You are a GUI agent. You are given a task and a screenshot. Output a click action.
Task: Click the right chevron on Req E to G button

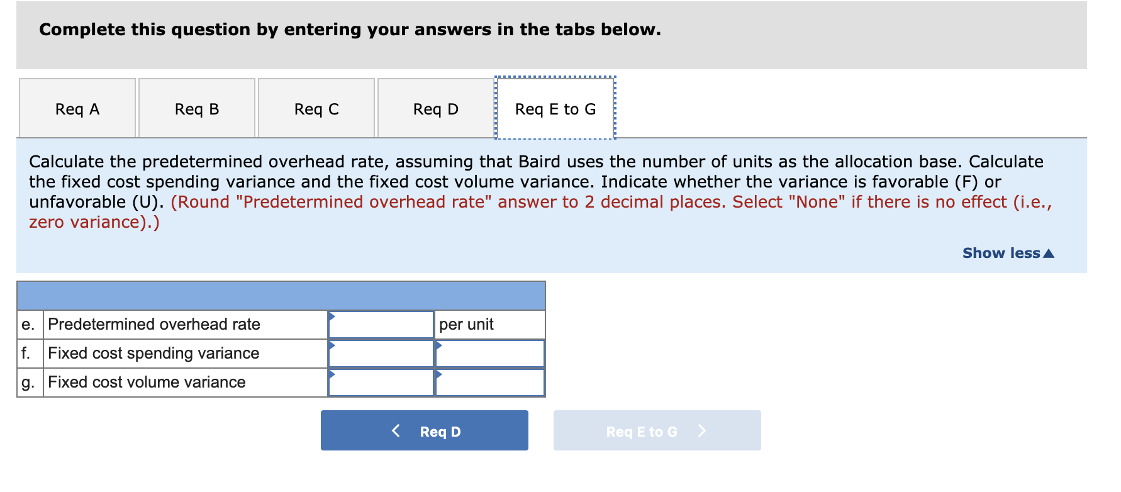tap(703, 430)
